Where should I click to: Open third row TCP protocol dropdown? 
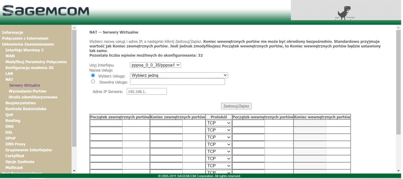[x=219, y=137]
